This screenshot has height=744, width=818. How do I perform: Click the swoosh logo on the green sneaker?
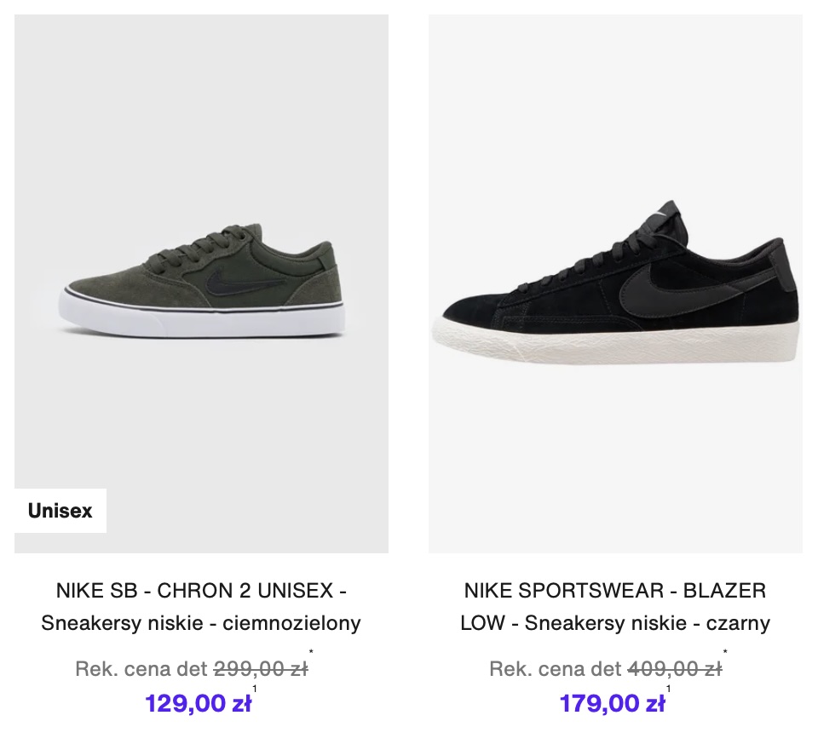244,284
